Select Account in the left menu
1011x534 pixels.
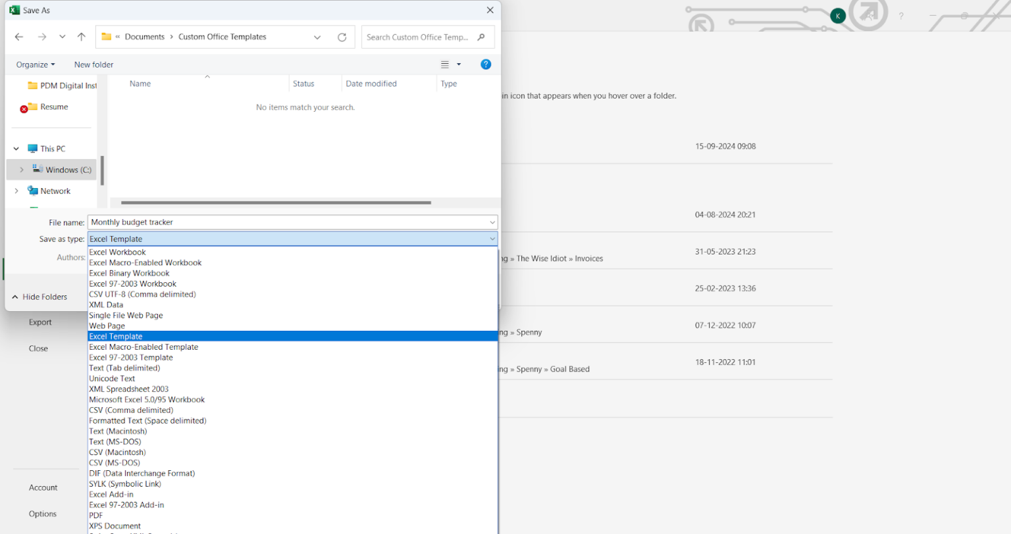click(x=42, y=487)
